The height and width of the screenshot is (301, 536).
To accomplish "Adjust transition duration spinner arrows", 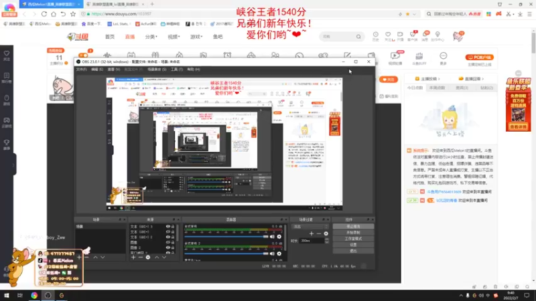I will coord(326,241).
